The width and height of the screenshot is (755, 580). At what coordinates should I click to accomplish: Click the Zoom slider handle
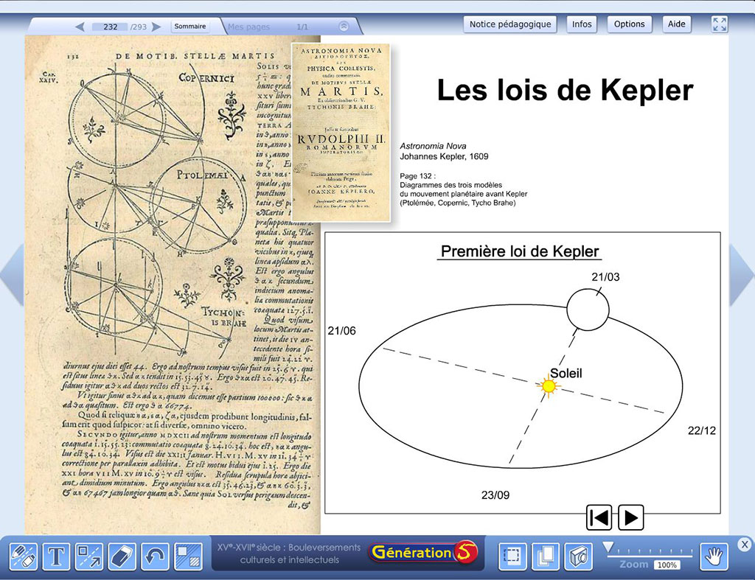pos(608,547)
